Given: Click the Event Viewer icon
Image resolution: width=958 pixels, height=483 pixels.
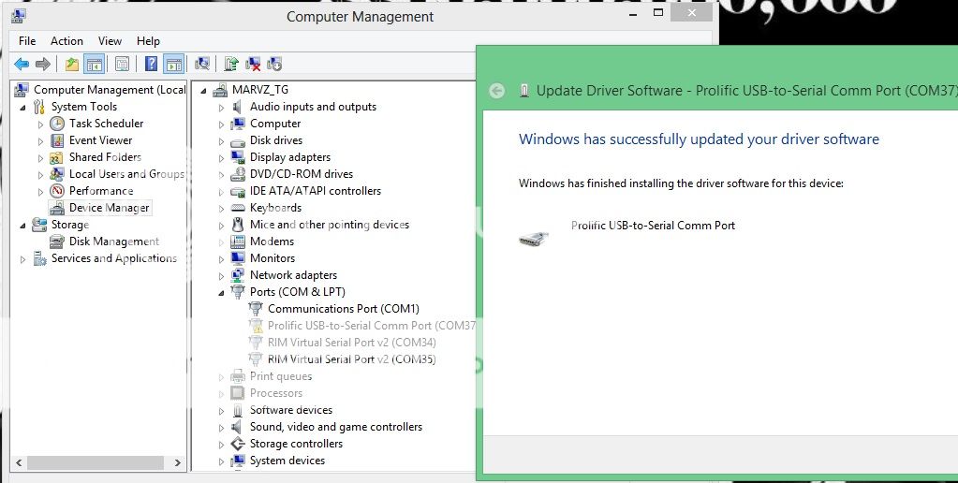Looking at the screenshot, I should [x=57, y=140].
